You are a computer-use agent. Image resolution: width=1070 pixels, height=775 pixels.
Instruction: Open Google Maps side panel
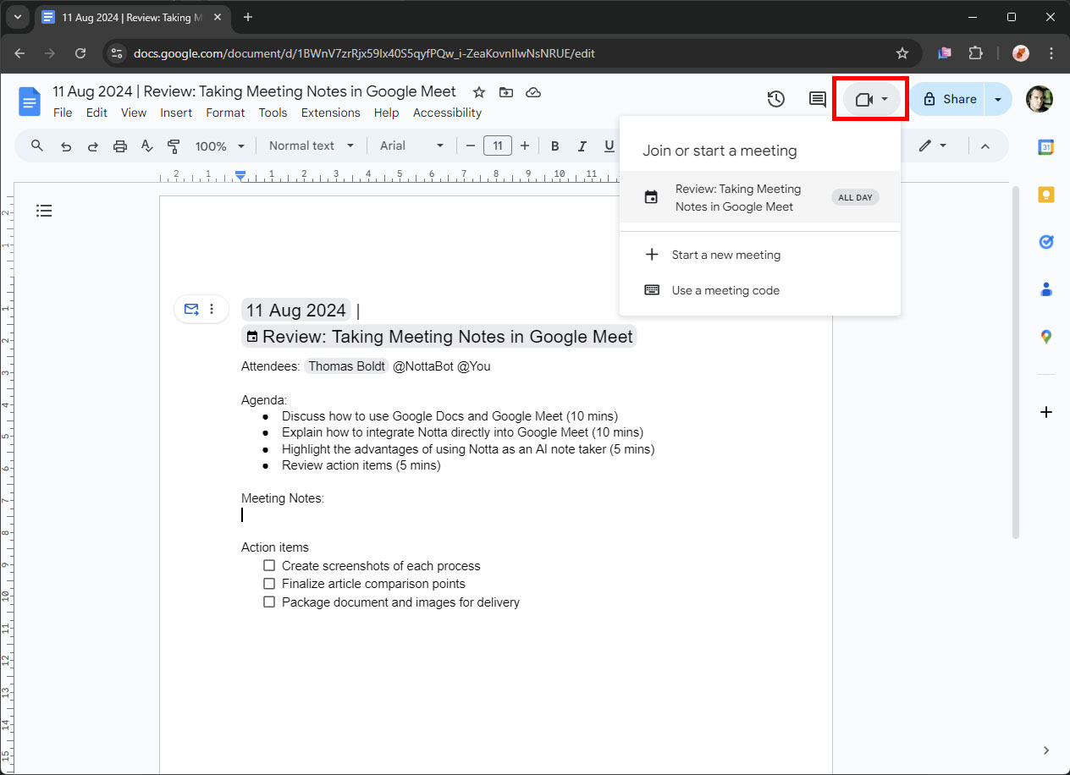click(1046, 337)
